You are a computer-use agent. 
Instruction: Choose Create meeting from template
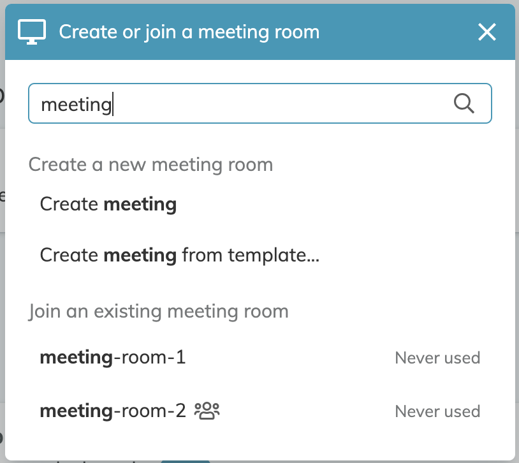coord(260,255)
